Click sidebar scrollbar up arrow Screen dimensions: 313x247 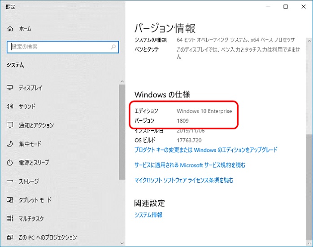tap(122, 82)
